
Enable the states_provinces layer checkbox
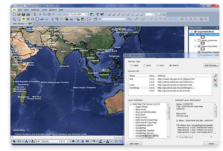pos(199,40)
